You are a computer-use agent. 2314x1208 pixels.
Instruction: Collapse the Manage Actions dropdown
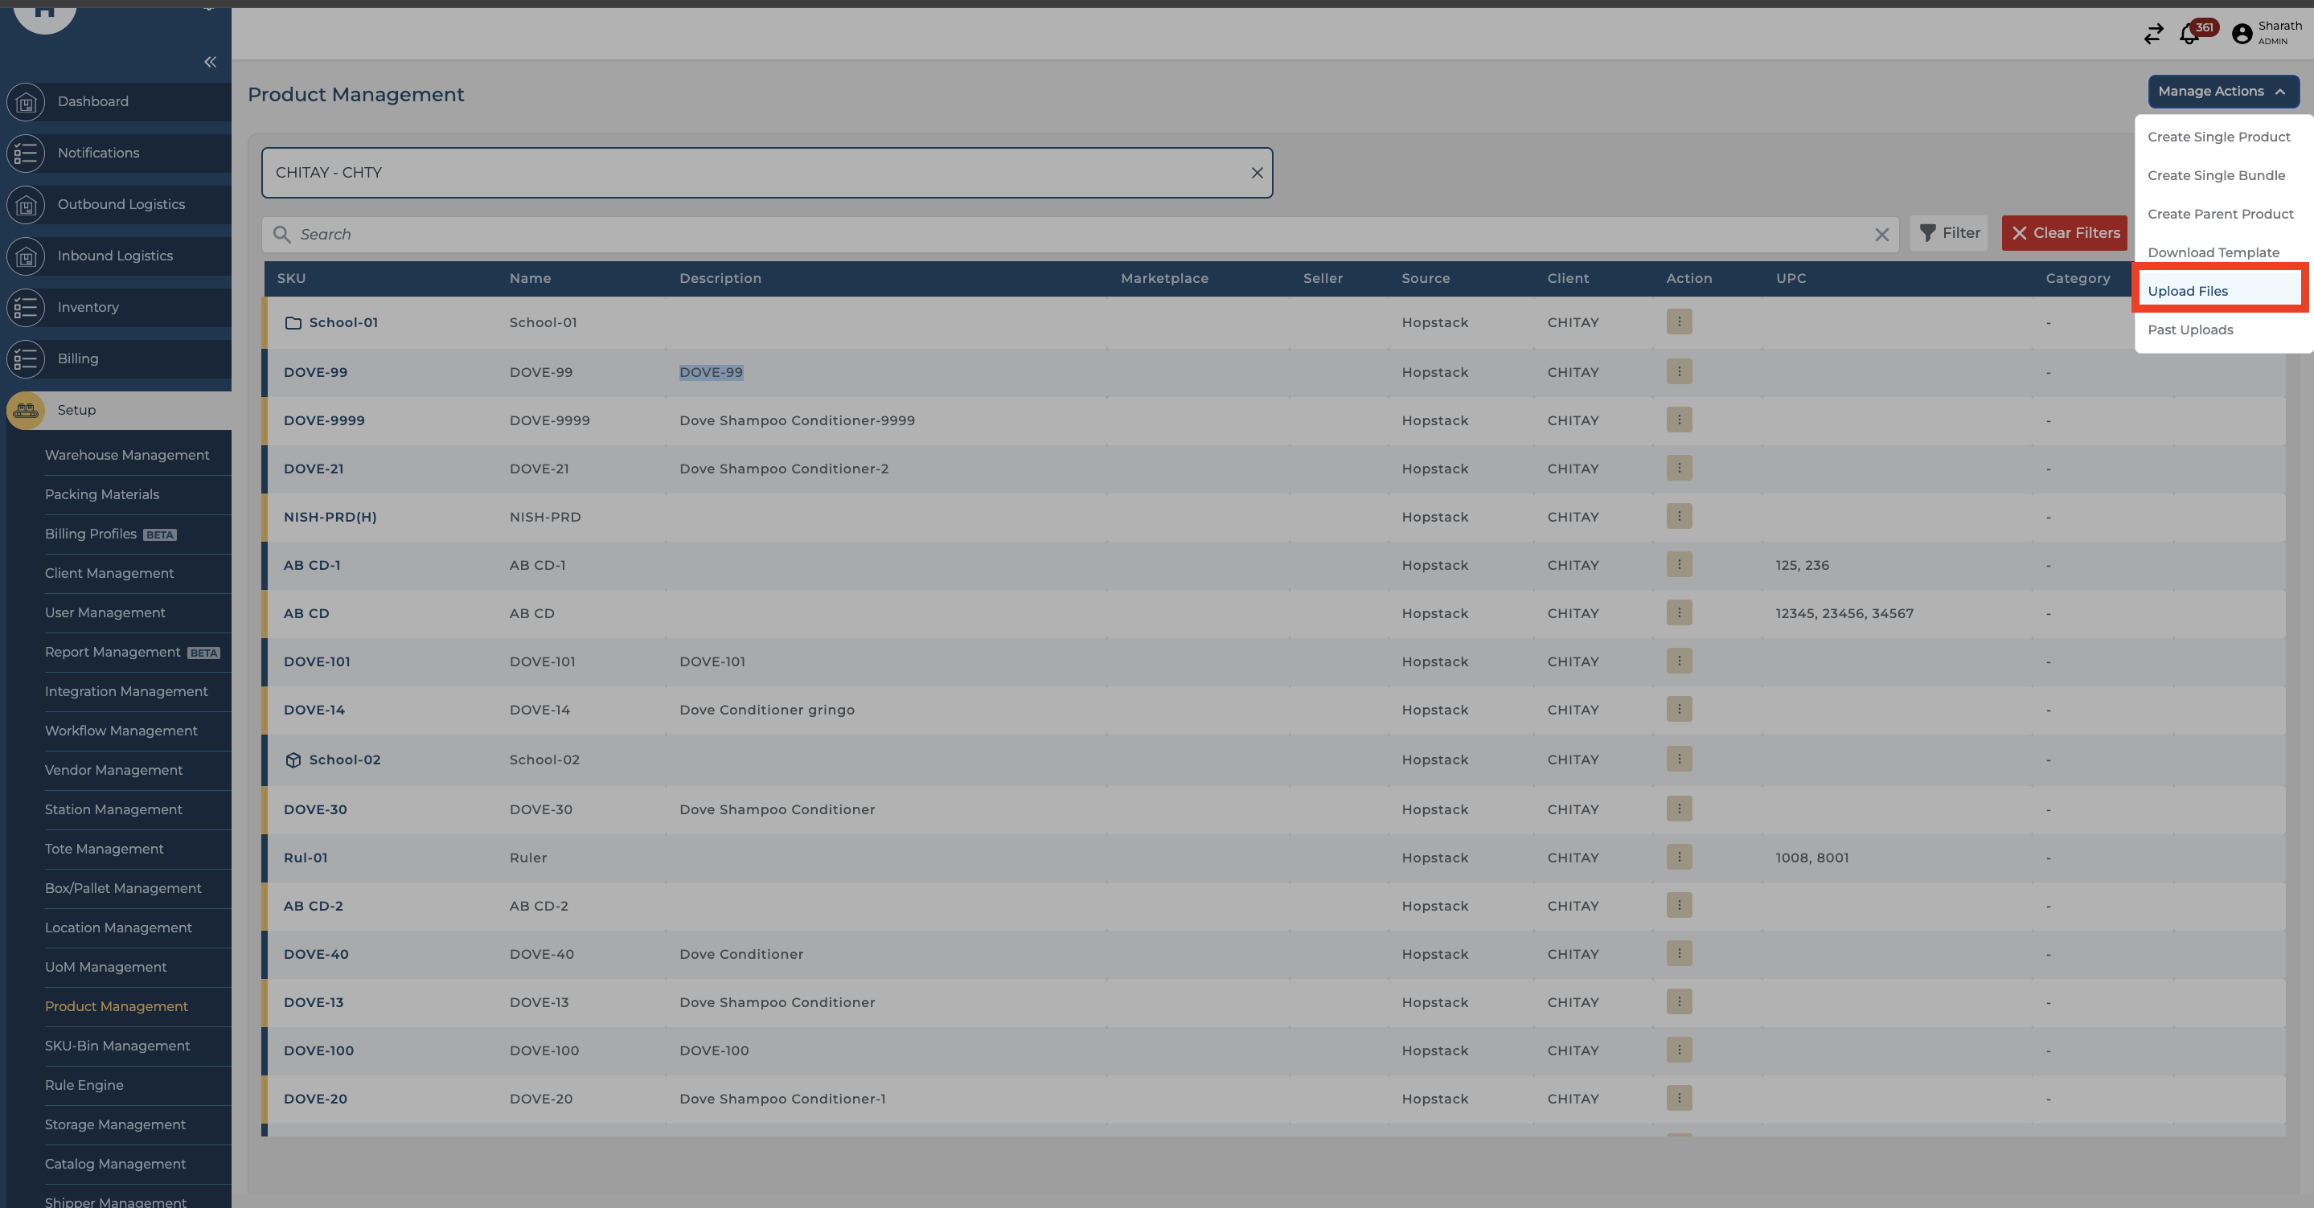pos(2222,92)
